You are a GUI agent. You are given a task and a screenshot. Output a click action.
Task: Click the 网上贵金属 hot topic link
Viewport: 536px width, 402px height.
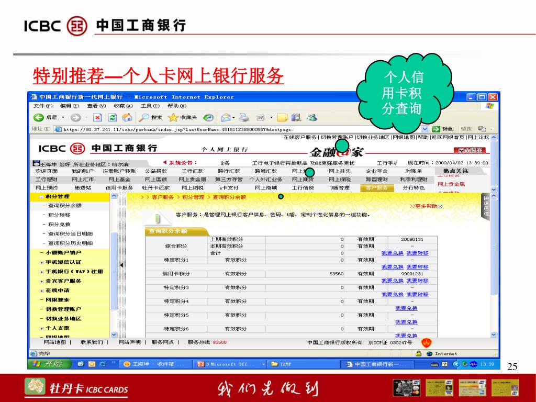tap(451, 184)
